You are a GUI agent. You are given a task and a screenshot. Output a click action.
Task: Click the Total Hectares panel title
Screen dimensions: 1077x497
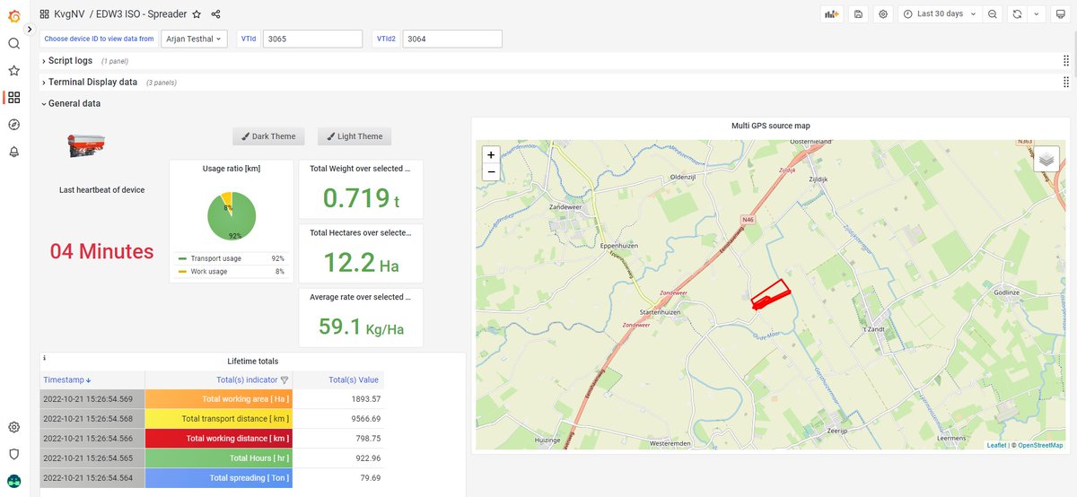361,232
